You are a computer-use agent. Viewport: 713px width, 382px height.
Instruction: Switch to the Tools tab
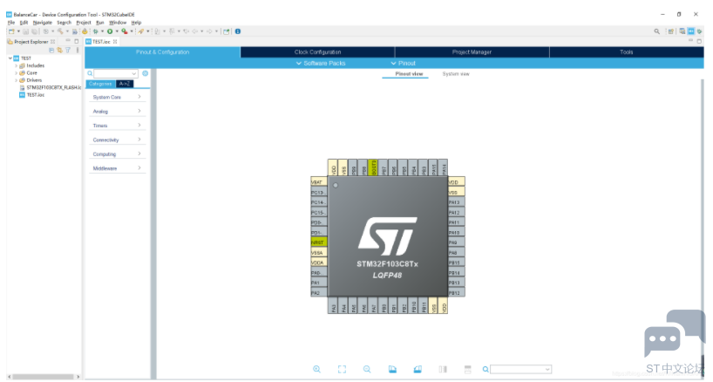(627, 51)
